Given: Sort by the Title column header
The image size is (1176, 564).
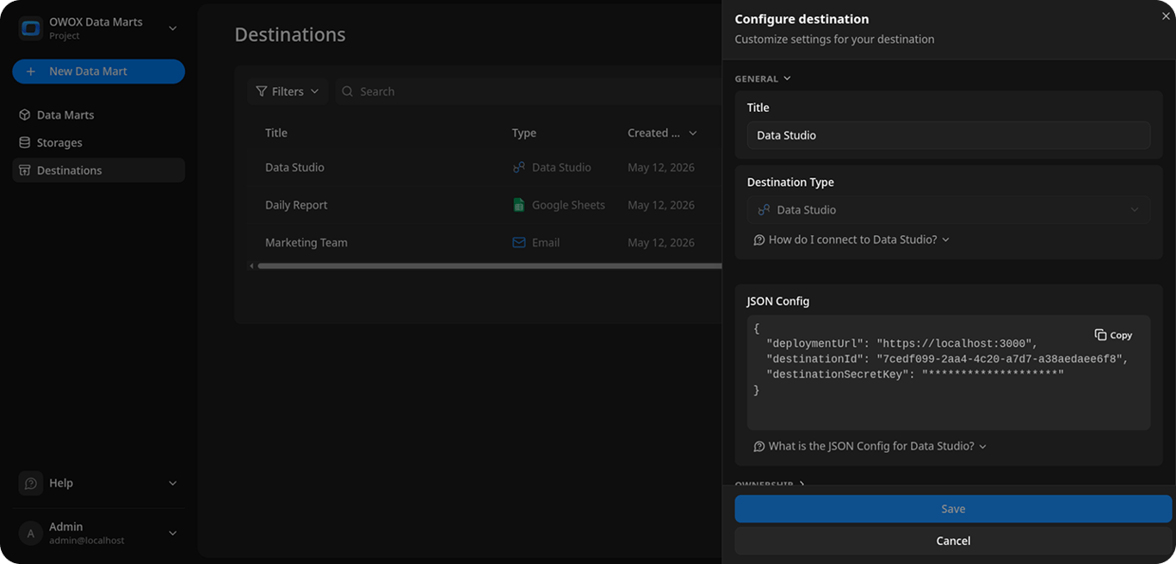Looking at the screenshot, I should [x=276, y=133].
